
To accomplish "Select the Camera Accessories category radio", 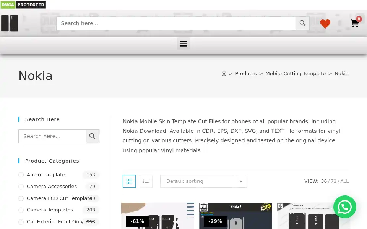I will point(21,187).
